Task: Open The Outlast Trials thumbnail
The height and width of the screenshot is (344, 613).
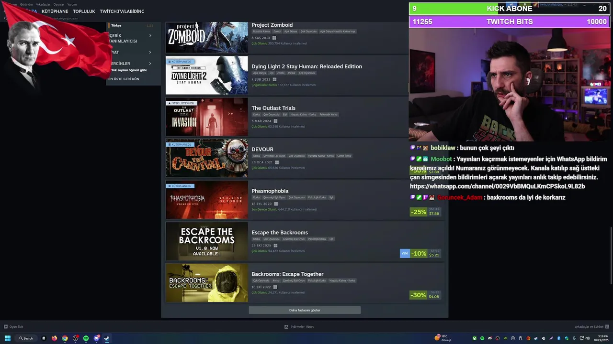Action: pyautogui.click(x=207, y=117)
